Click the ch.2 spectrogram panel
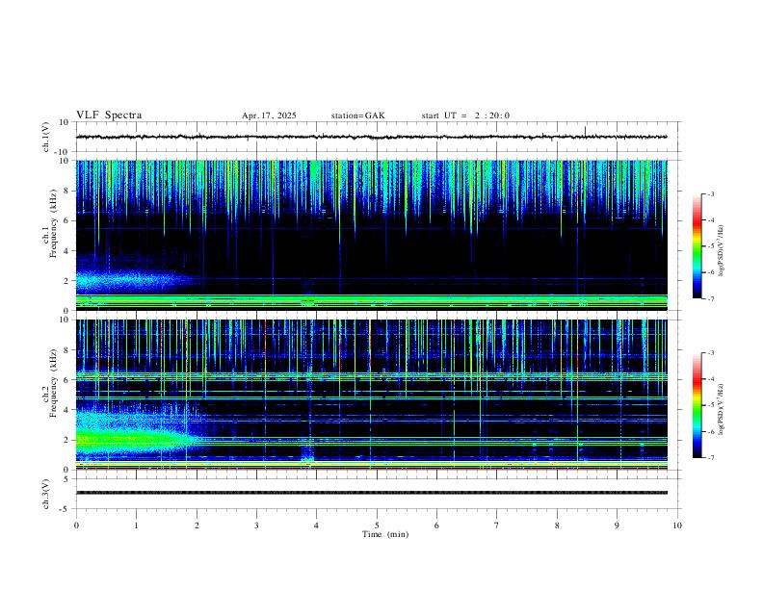 point(371,395)
